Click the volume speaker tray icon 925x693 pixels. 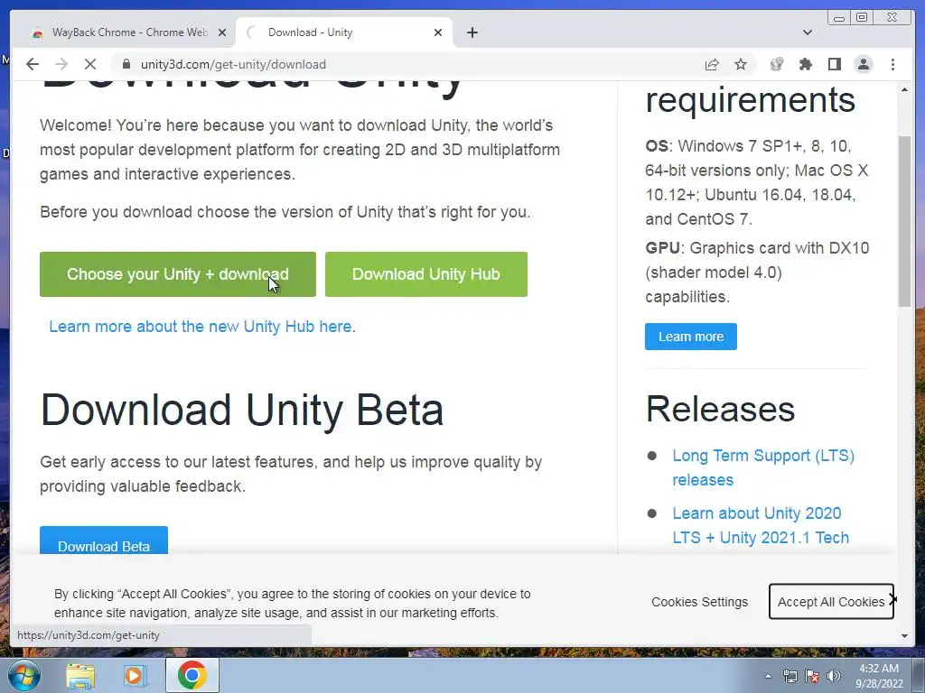point(834,676)
